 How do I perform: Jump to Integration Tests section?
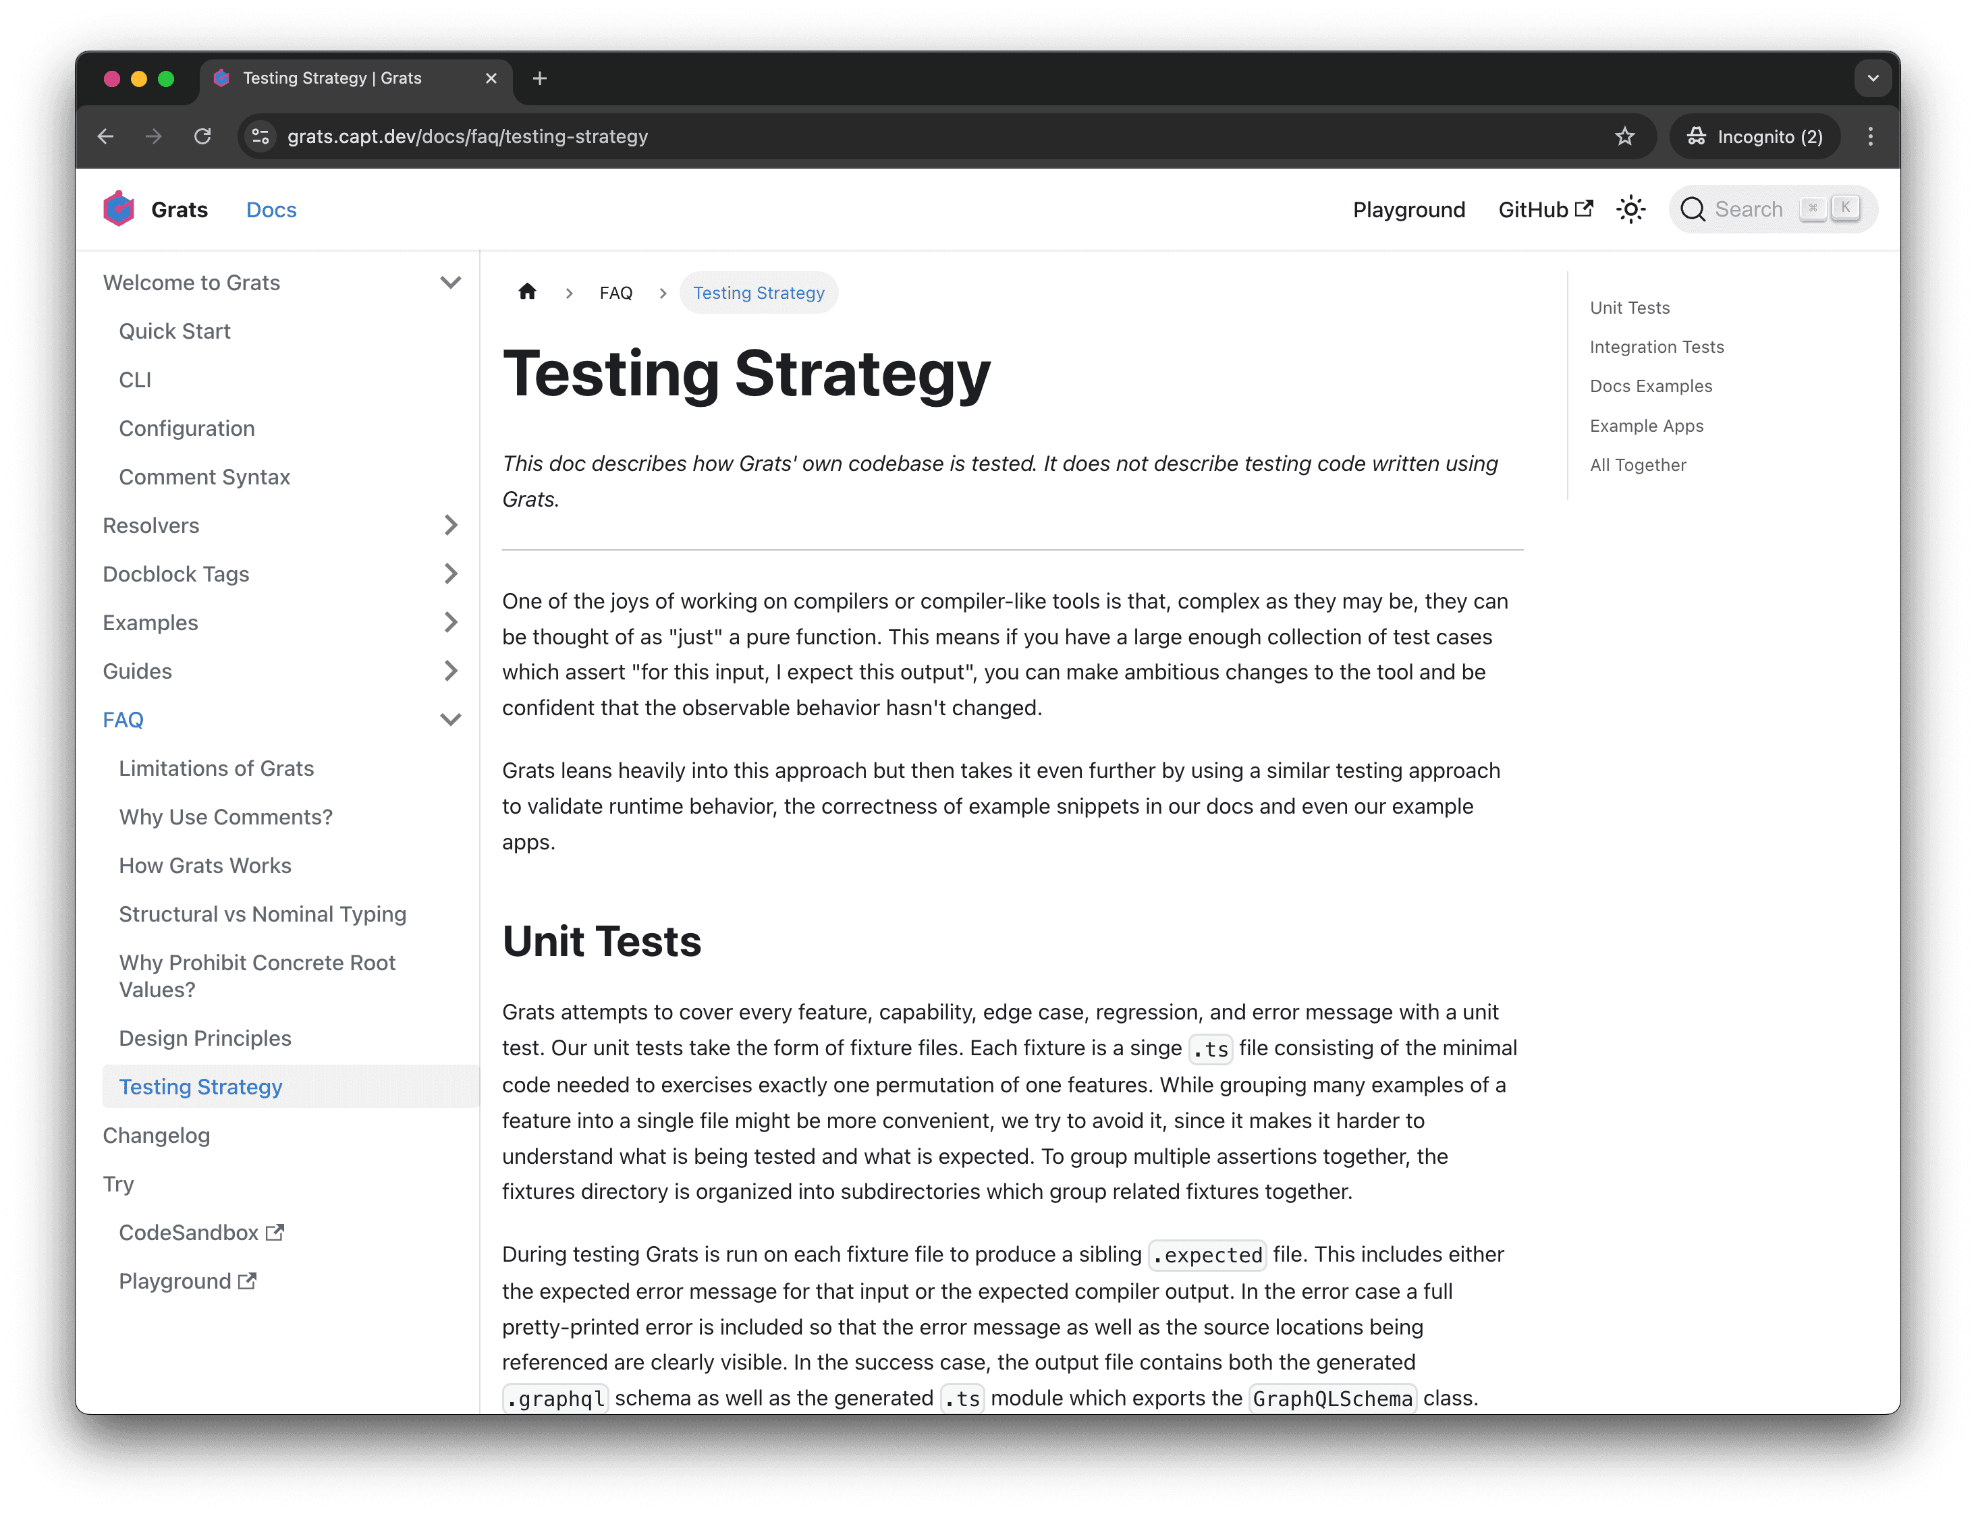click(1656, 347)
